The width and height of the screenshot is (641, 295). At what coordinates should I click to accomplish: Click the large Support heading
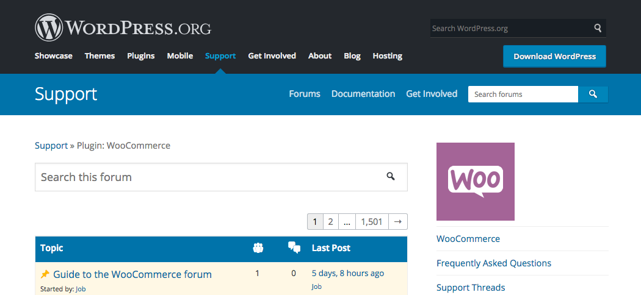(66, 94)
